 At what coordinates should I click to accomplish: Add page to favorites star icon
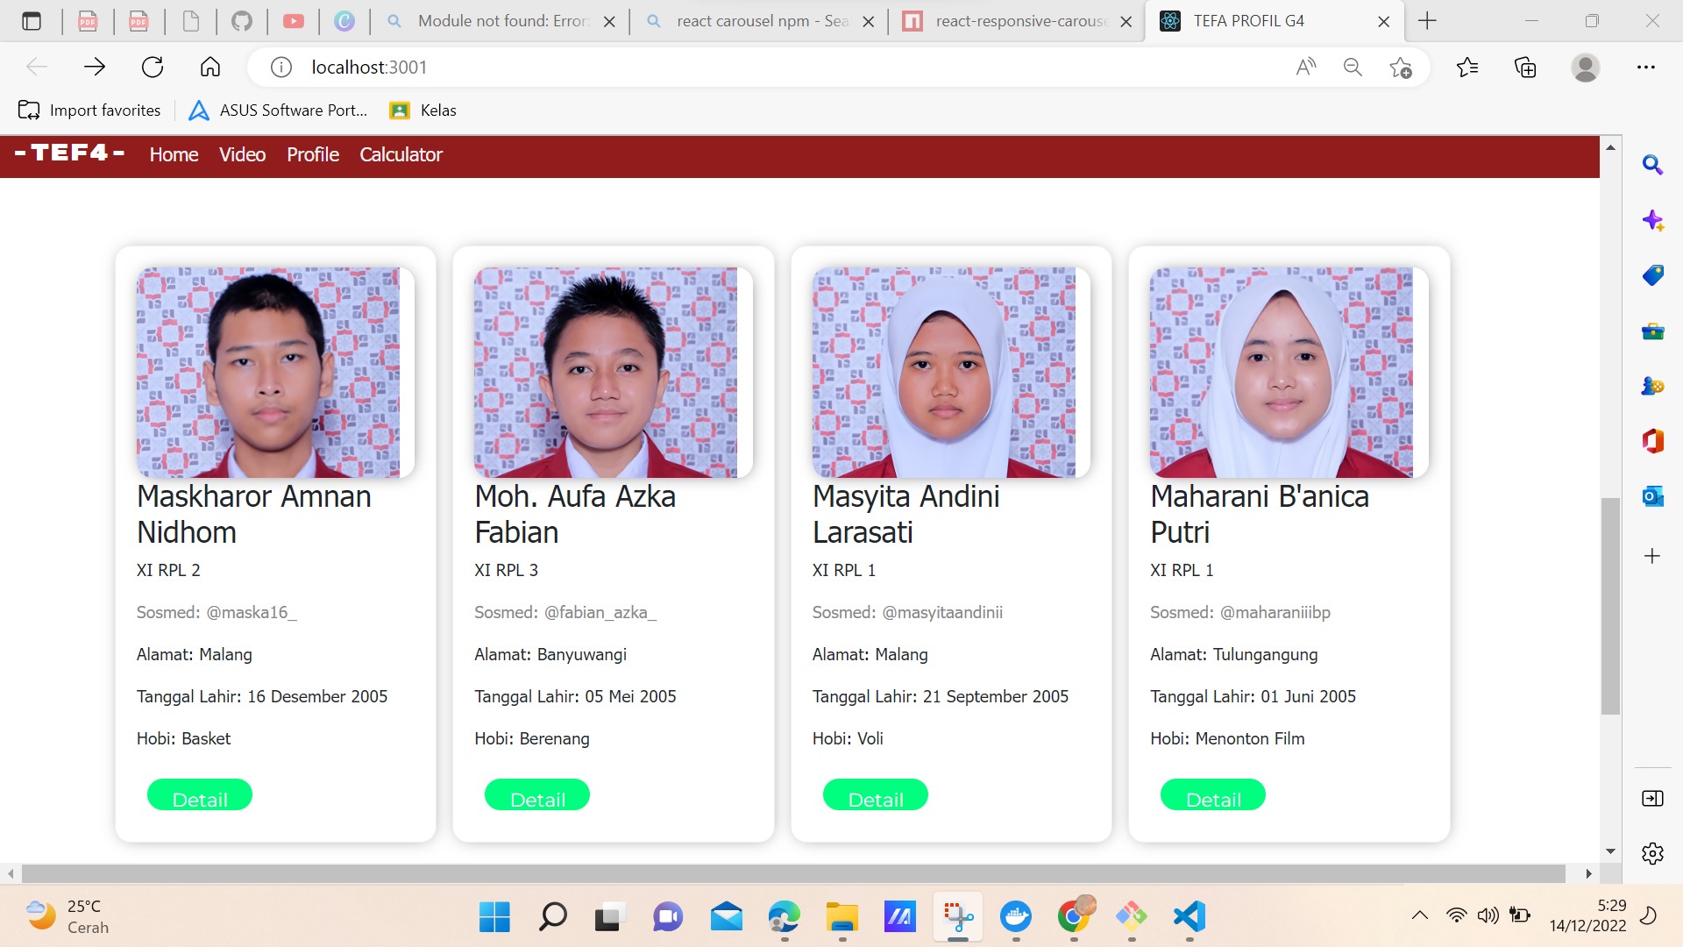pyautogui.click(x=1400, y=67)
